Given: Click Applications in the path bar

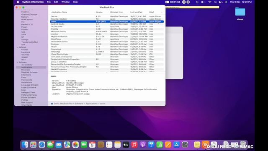Looking at the screenshot, I should click(91, 104).
